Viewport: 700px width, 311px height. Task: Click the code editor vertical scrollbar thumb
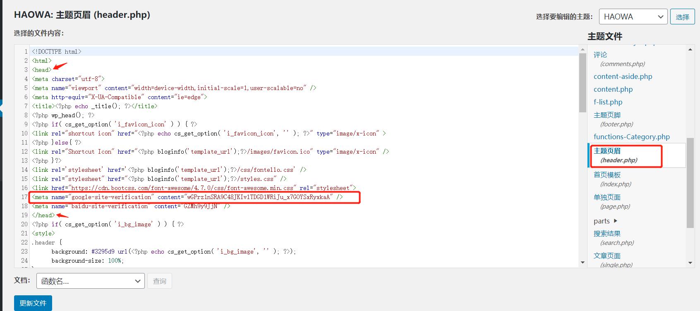[x=583, y=83]
